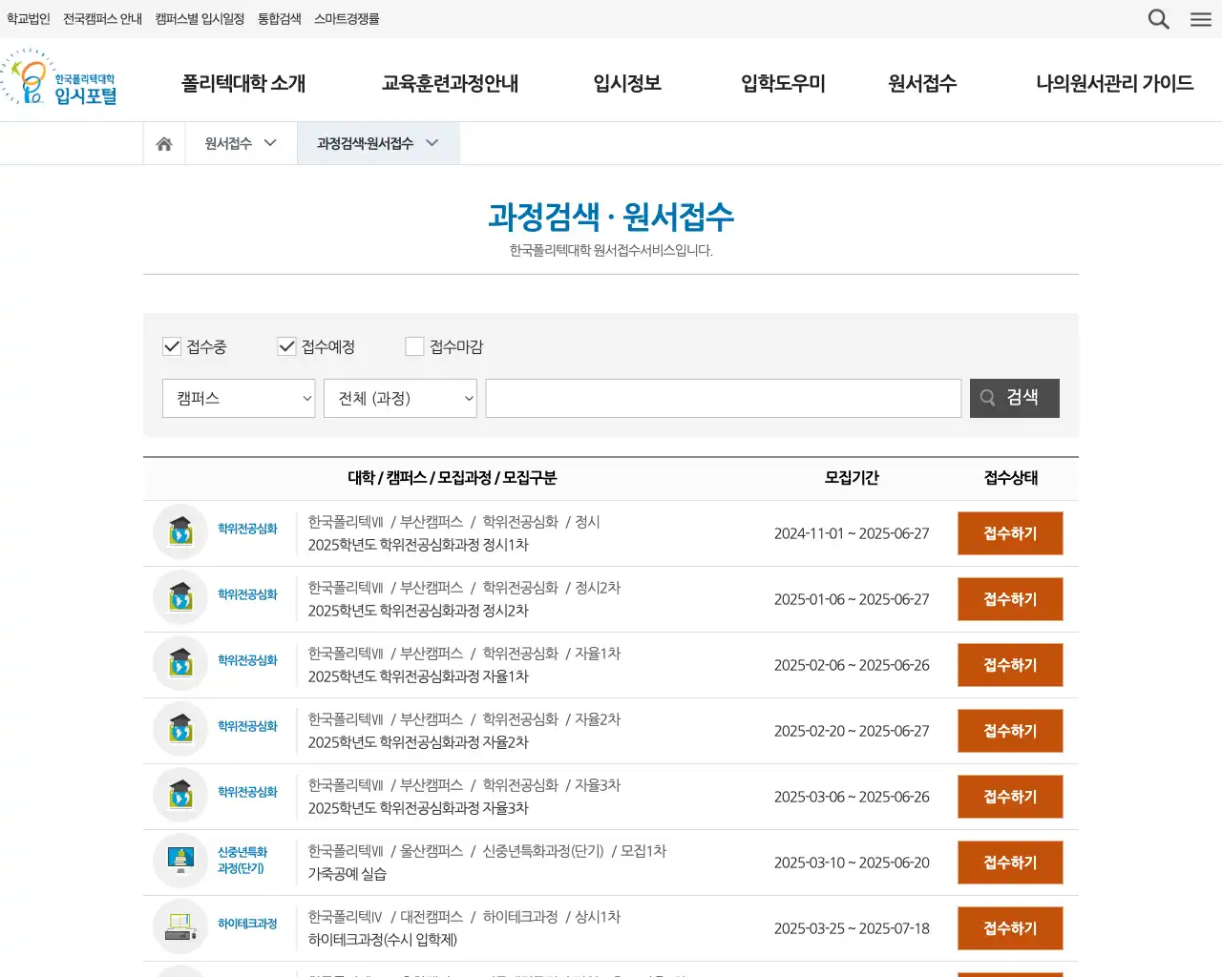Click period 2024-11-01 ~ 2025-06-27
Viewport: 1222px width, 977px height.
tap(852, 533)
